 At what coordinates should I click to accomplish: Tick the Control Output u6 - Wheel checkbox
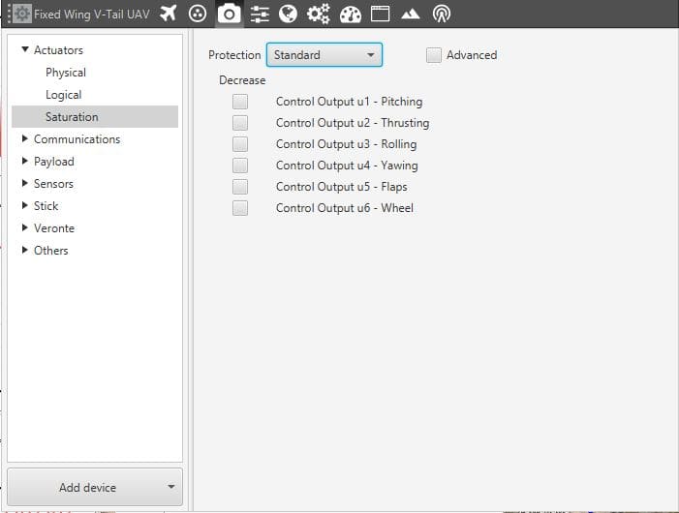(240, 208)
